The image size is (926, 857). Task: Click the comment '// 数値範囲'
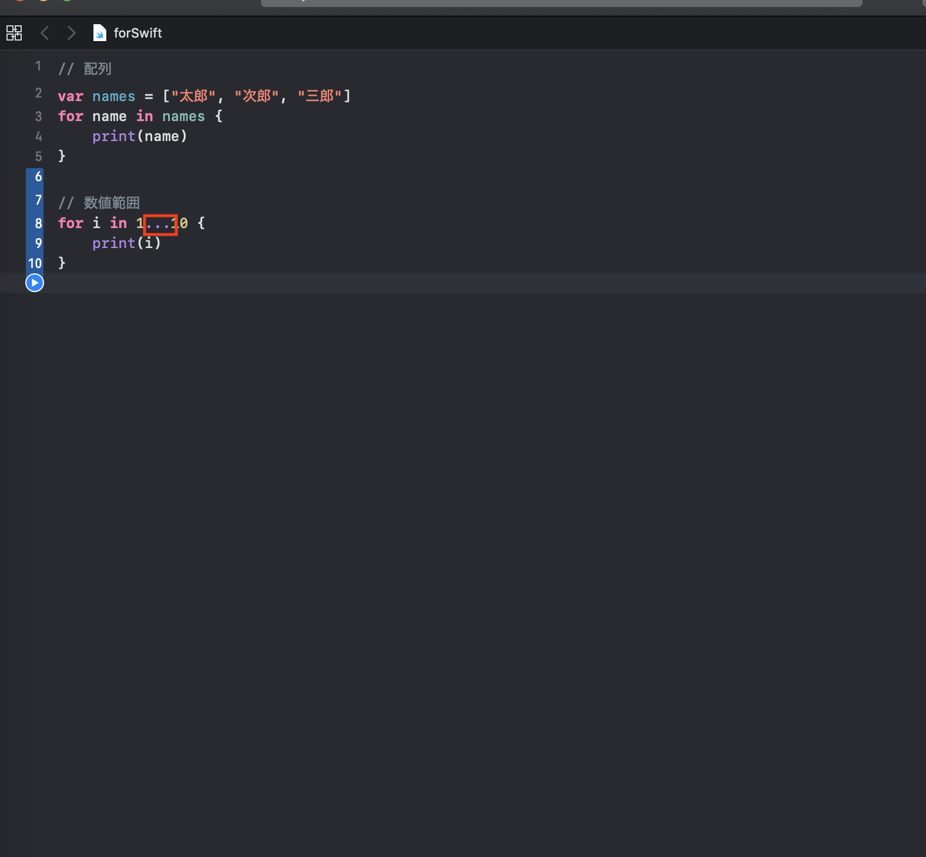(99, 203)
